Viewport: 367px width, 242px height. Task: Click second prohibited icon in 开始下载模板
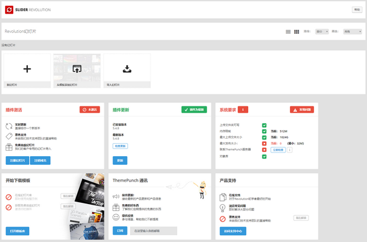click(9, 207)
